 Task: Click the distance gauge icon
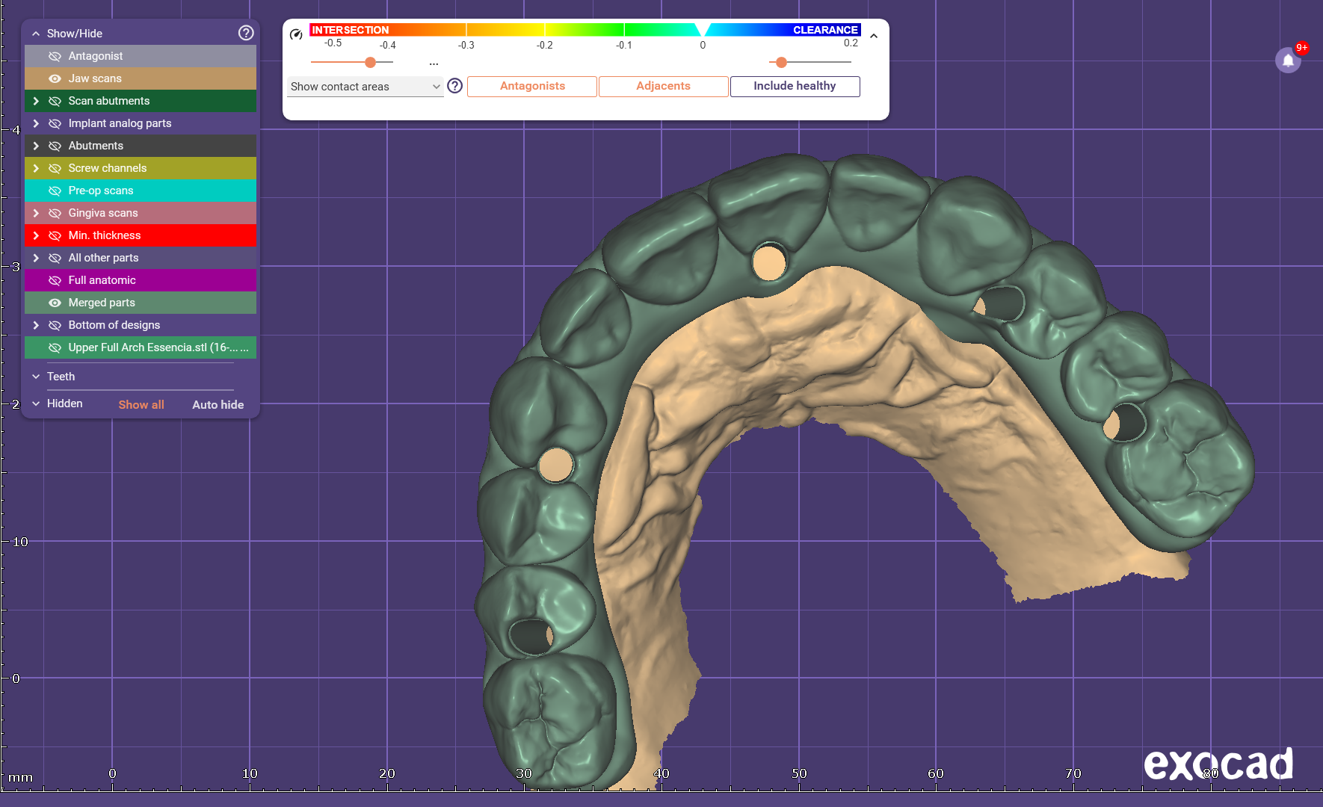[x=296, y=34]
